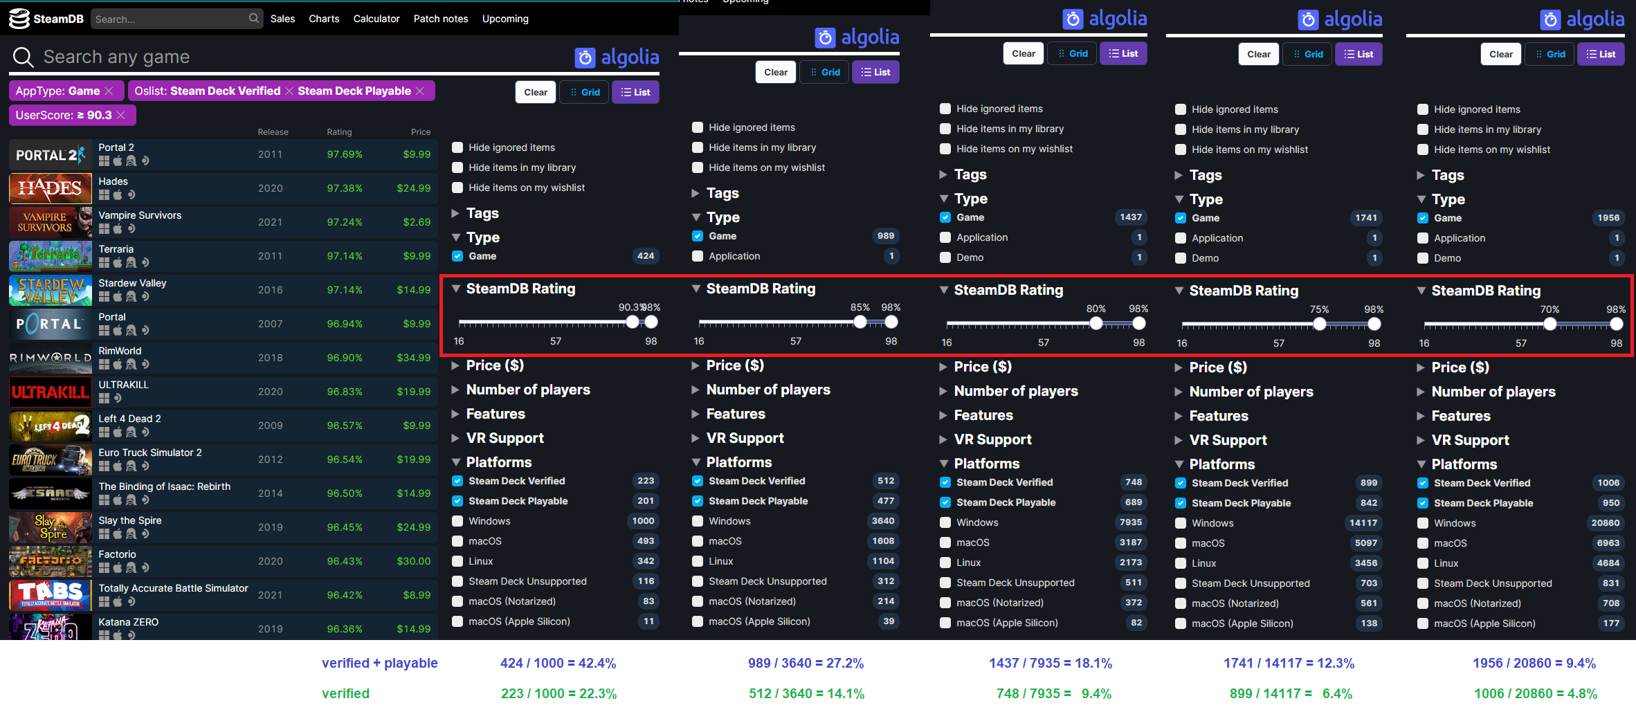This screenshot has height=721, width=1636.
Task: Check the macOS platform box showing 493
Action: [457, 541]
